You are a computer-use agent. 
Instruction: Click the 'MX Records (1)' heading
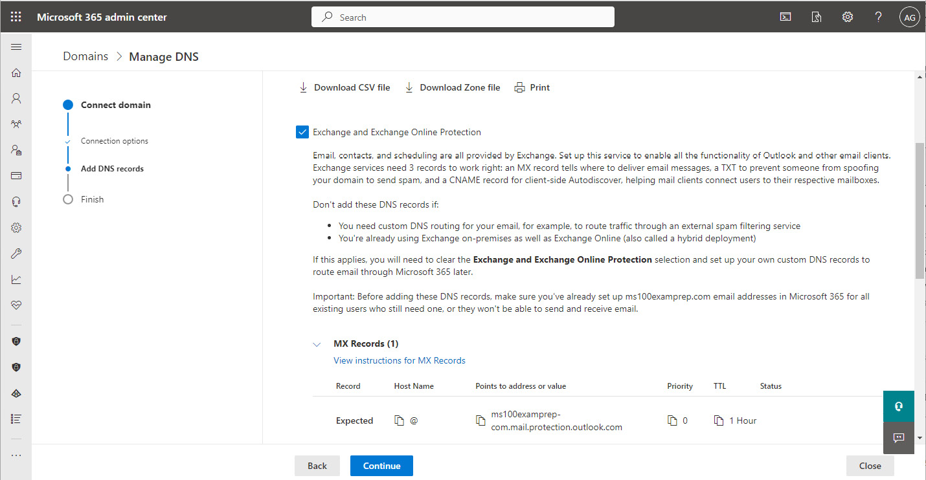click(x=366, y=344)
